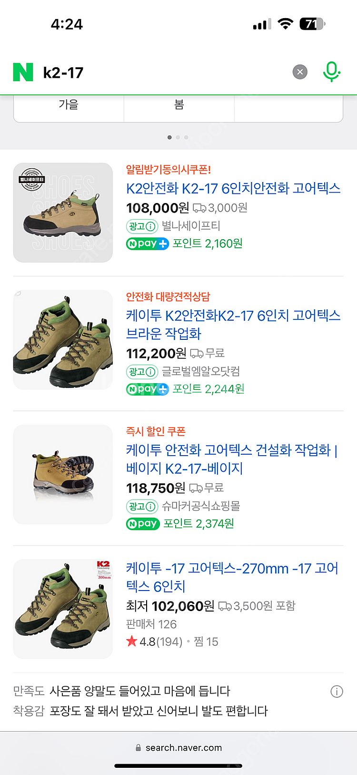This screenshot has height=775, width=357.
Task: Open K2안전화 K2-17 6인치안전화 고어텍스 link
Action: pyautogui.click(x=233, y=188)
